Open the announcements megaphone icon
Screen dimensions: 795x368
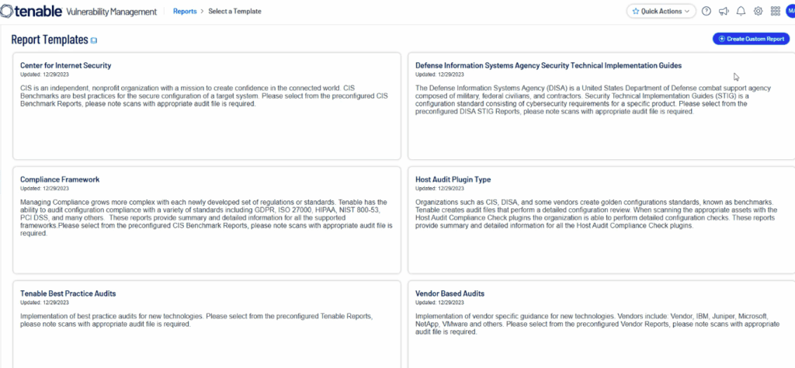pyautogui.click(x=724, y=12)
